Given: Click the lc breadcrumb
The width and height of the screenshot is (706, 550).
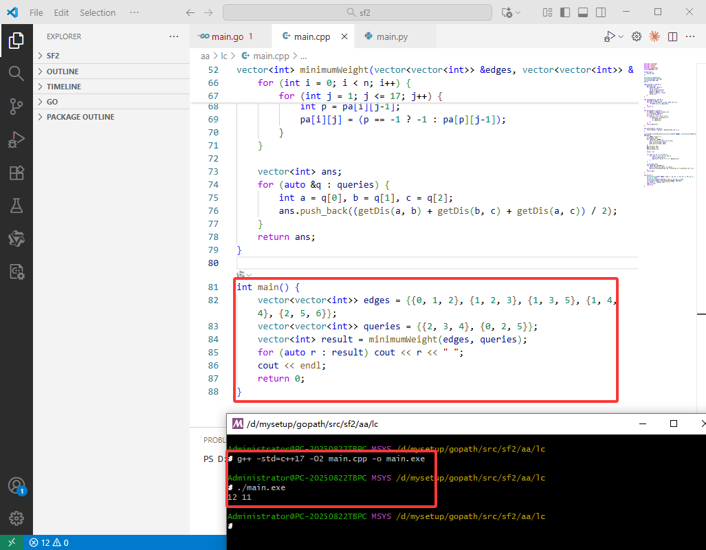Looking at the screenshot, I should point(224,56).
